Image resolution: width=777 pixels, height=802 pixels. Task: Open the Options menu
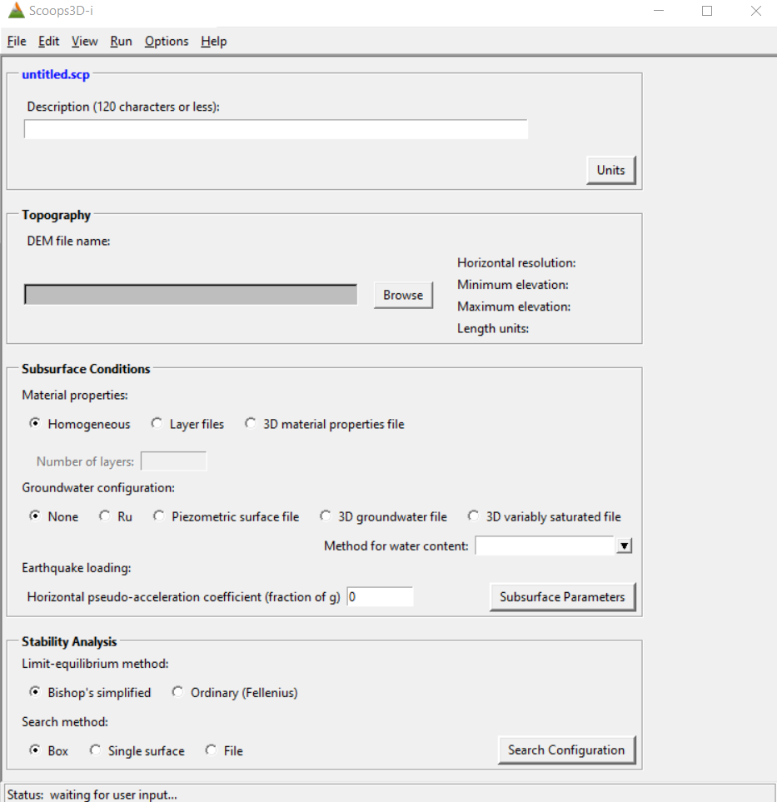click(167, 42)
